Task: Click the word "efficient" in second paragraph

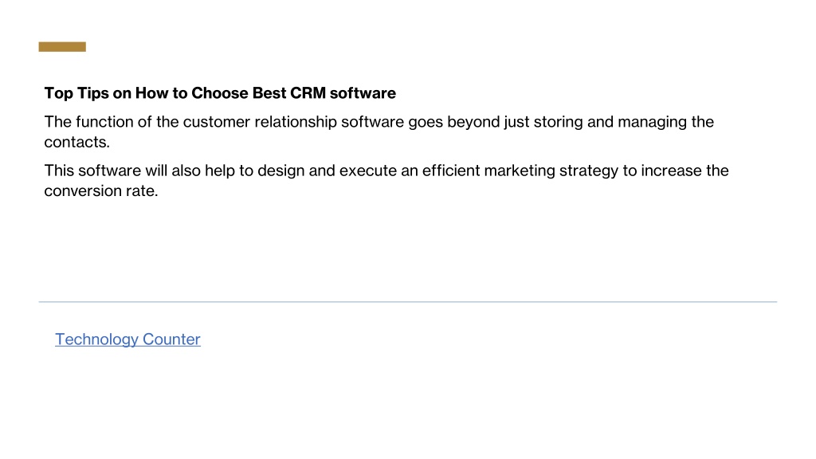Action: coord(451,171)
